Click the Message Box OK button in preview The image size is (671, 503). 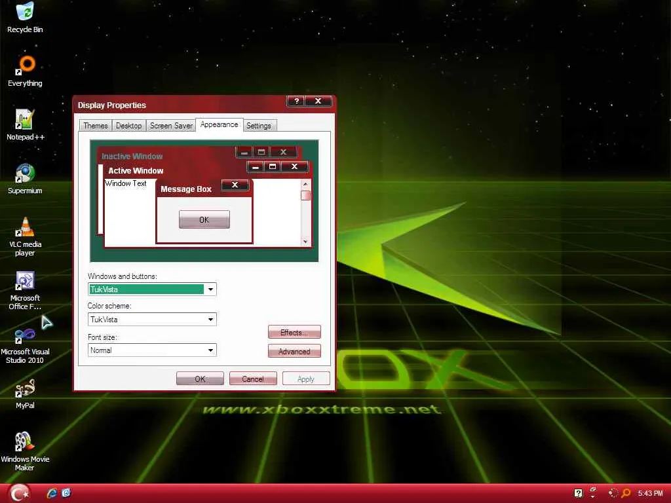(x=204, y=219)
